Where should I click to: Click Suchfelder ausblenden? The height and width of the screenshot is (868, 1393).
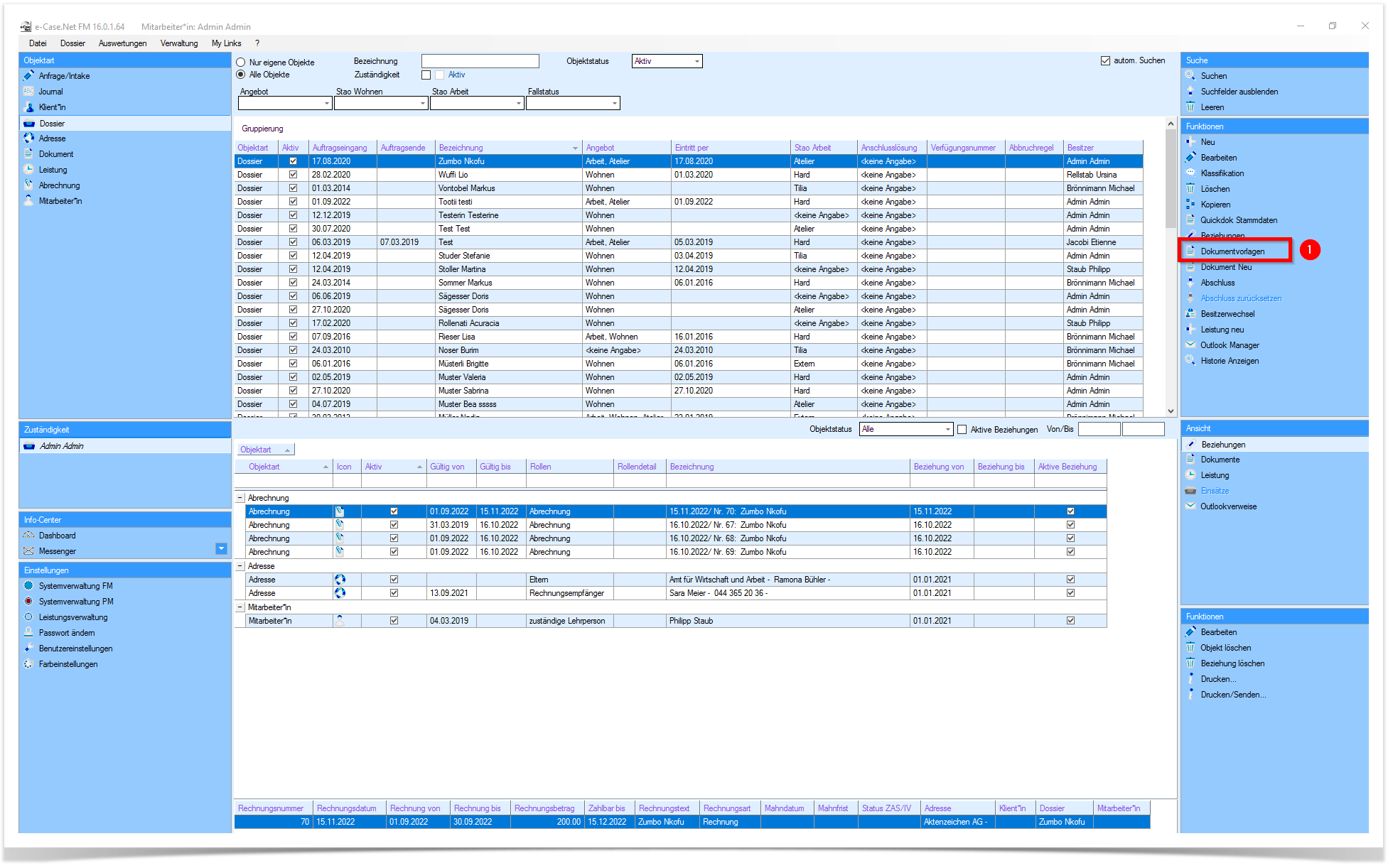[1239, 92]
